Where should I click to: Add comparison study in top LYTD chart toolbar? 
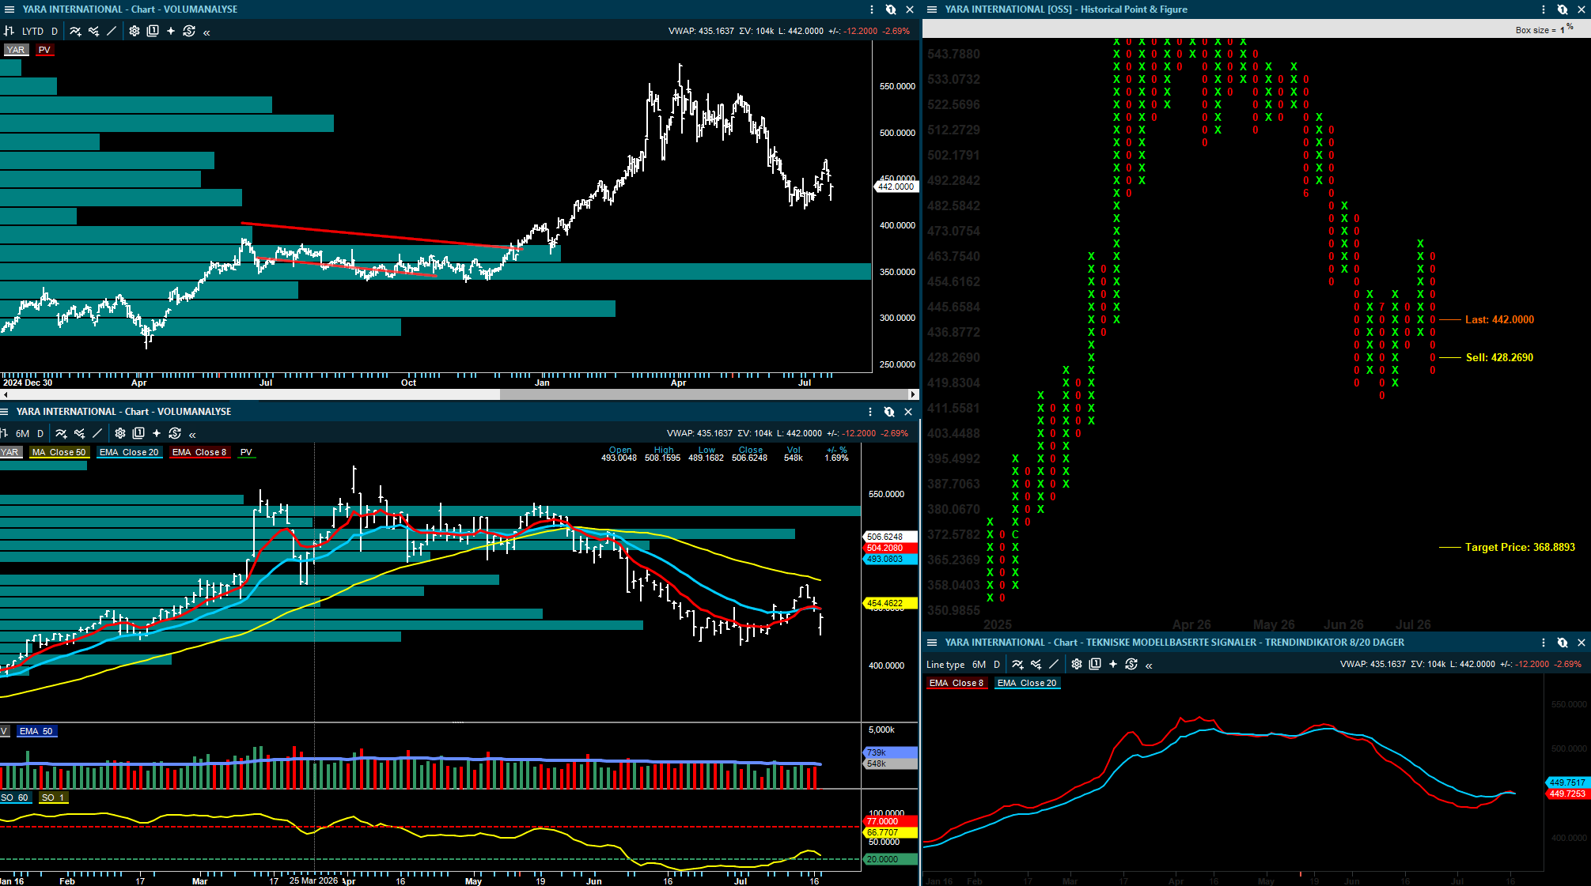pos(93,32)
